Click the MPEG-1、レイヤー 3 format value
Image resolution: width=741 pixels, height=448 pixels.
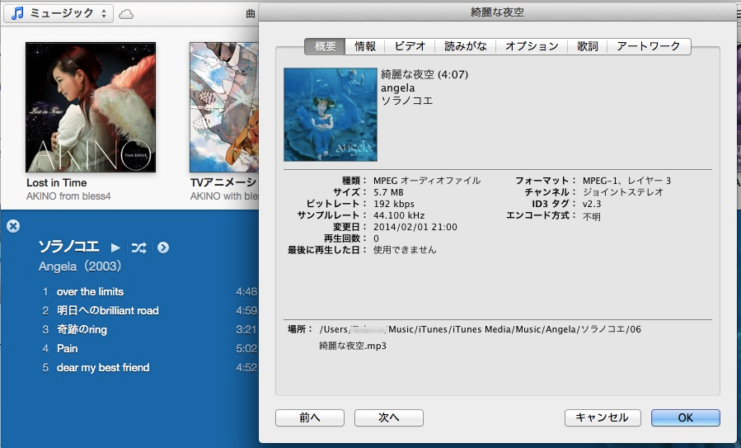coord(626,181)
